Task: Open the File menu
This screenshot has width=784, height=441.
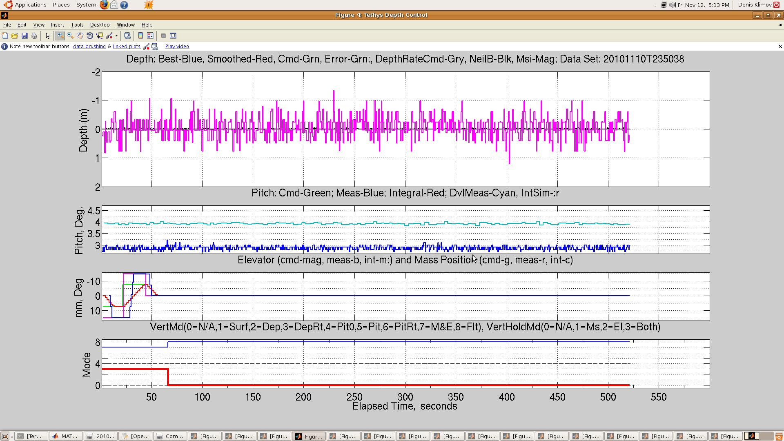Action: click(7, 25)
